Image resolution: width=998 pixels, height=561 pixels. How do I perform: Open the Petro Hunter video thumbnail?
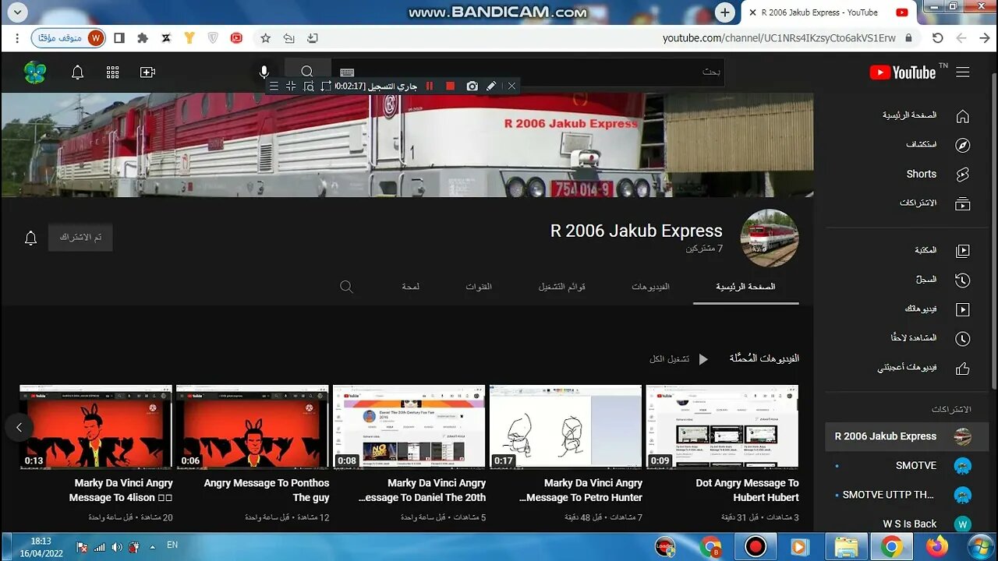point(565,427)
